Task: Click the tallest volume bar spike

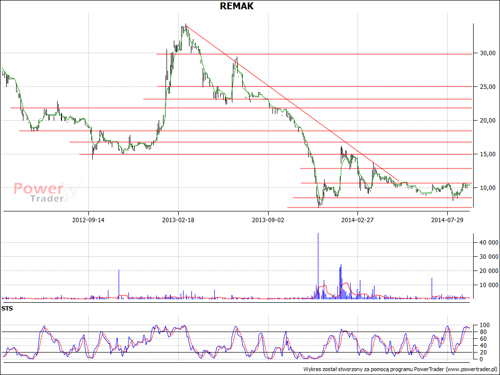Action: [318, 266]
